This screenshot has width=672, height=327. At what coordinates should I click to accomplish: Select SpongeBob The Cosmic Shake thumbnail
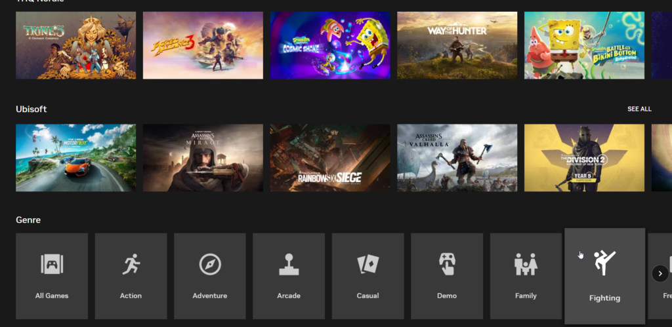coord(330,45)
